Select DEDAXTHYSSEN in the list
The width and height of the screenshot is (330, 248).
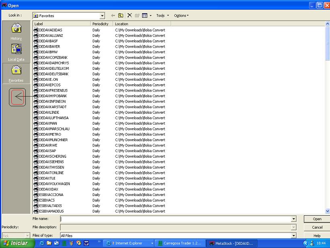click(52, 167)
